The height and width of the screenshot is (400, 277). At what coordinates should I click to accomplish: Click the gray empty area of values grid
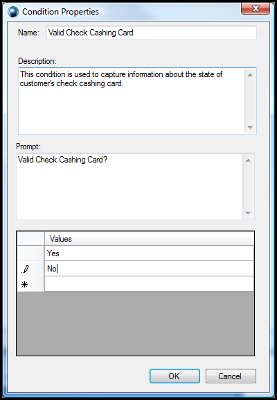[x=135, y=323]
